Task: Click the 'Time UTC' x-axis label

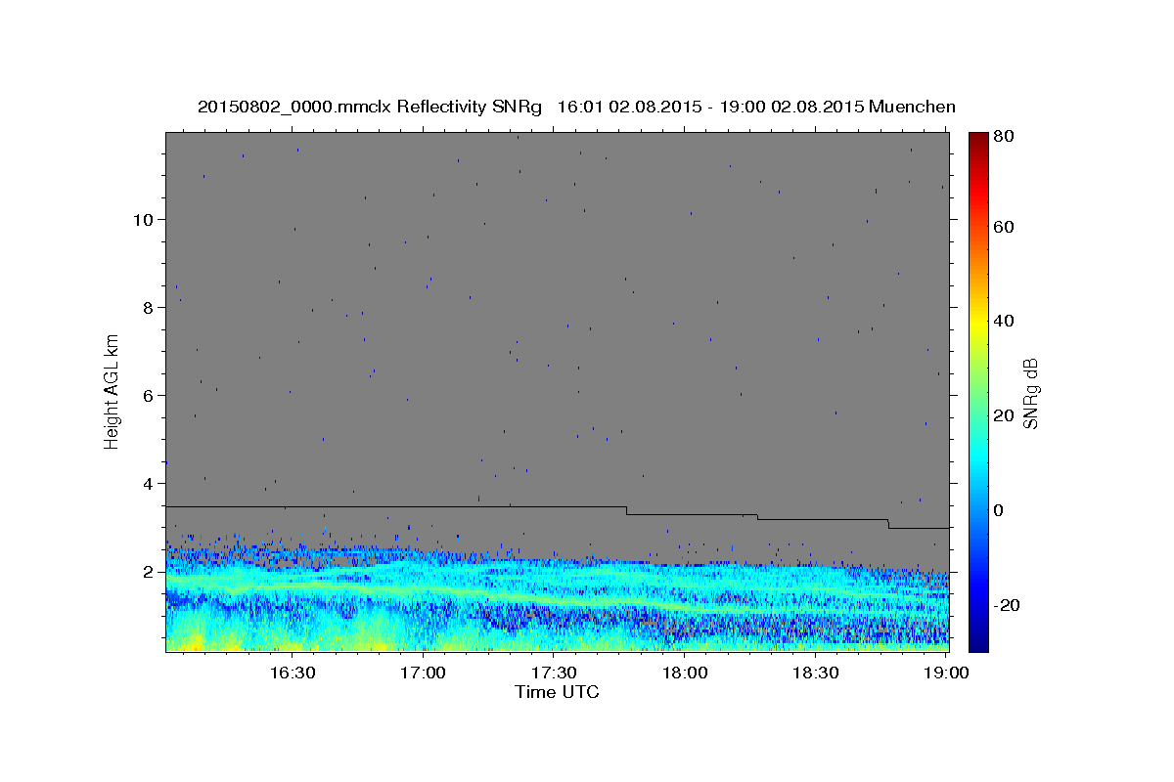Action: tap(557, 692)
